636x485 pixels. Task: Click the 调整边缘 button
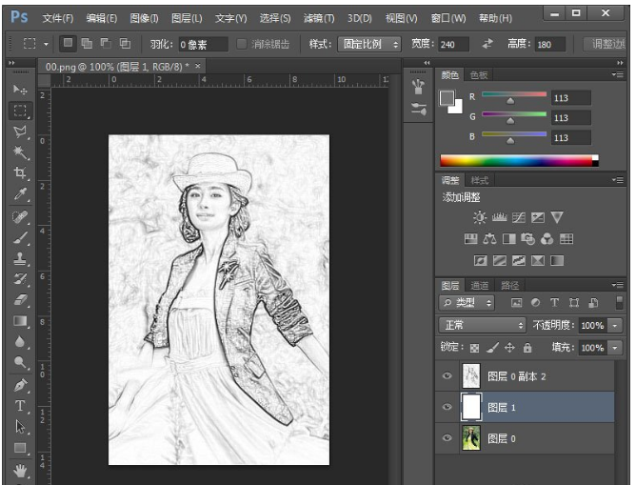click(x=606, y=44)
